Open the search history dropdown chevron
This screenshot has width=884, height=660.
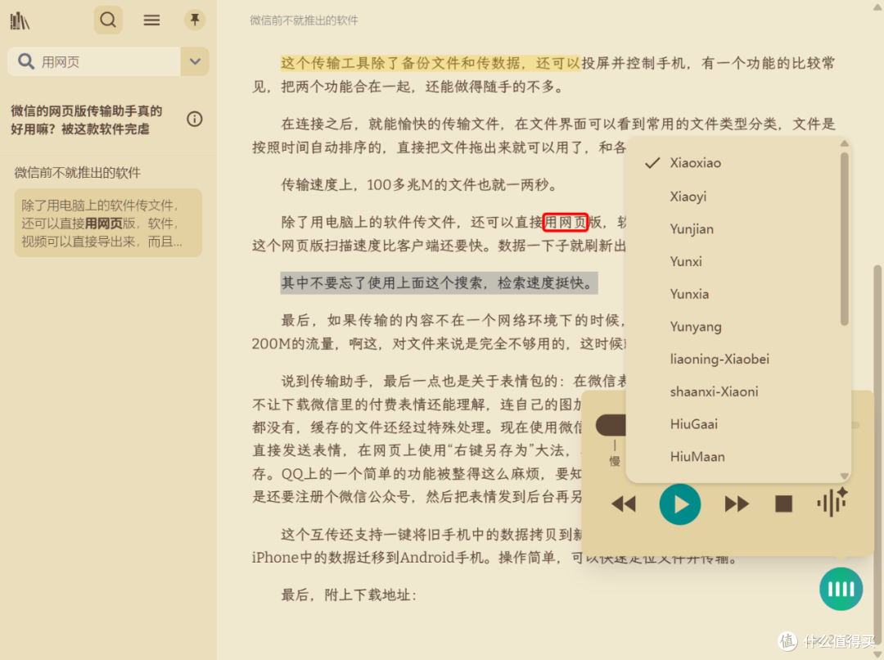(195, 61)
